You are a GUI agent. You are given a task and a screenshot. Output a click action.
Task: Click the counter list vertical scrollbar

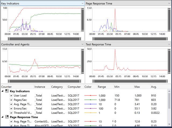point(169,108)
